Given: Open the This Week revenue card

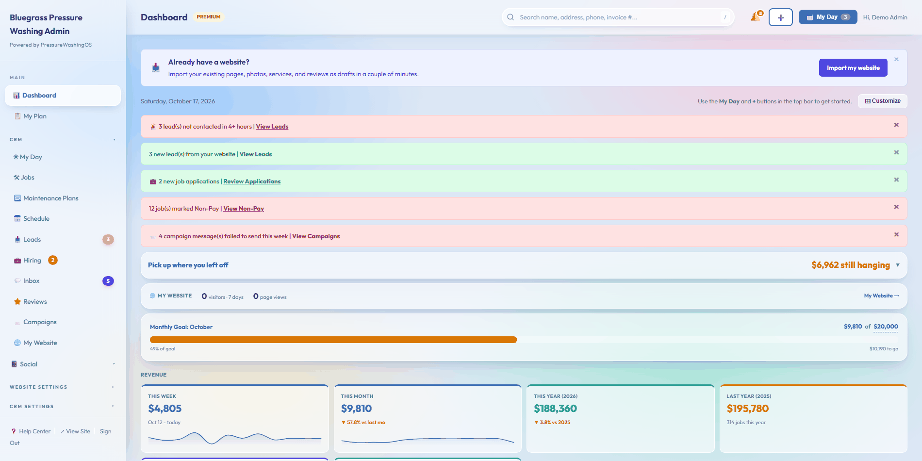Looking at the screenshot, I should 235,419.
